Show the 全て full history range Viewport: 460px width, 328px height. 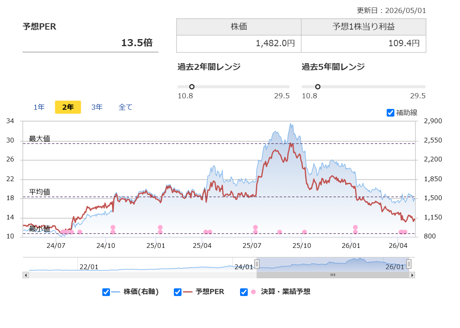(125, 107)
